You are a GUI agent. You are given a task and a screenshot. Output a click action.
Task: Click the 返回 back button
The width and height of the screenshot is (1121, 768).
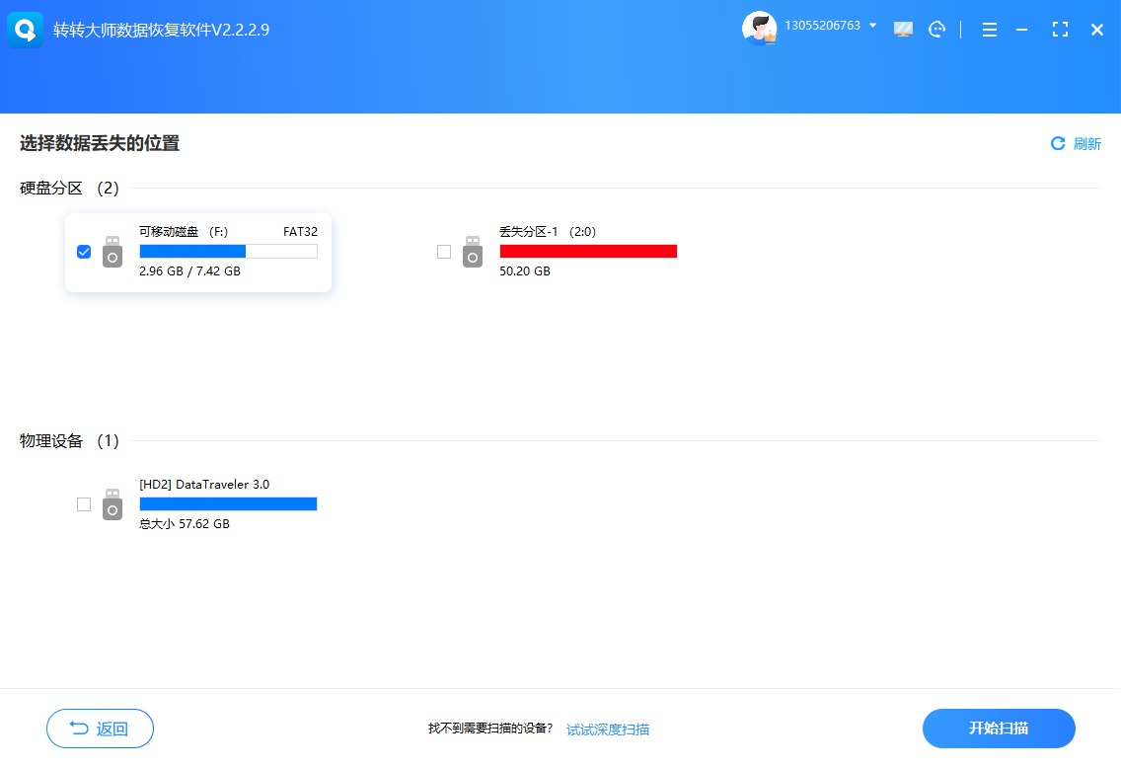(x=100, y=729)
